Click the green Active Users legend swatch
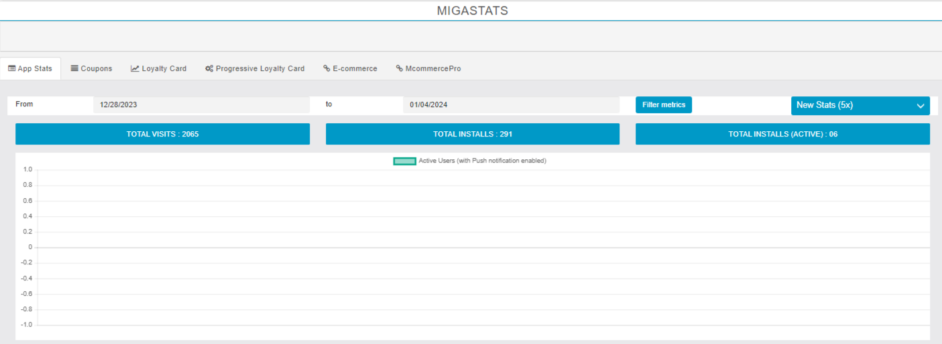This screenshot has width=942, height=344. click(404, 161)
